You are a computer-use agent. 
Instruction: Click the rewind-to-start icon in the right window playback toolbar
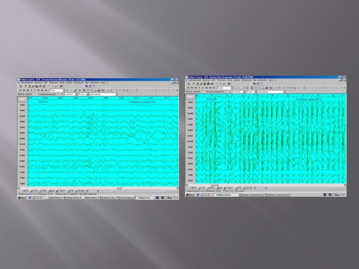tap(188, 88)
